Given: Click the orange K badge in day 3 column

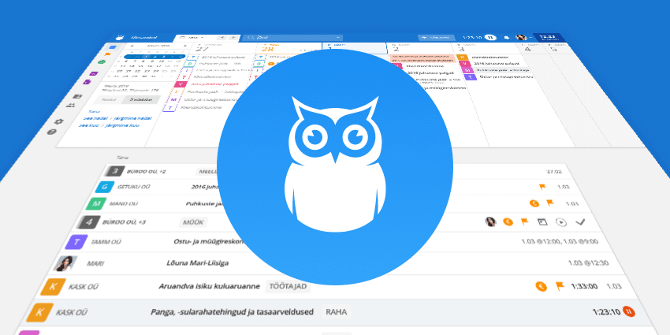Looking at the screenshot, I should point(461,58).
